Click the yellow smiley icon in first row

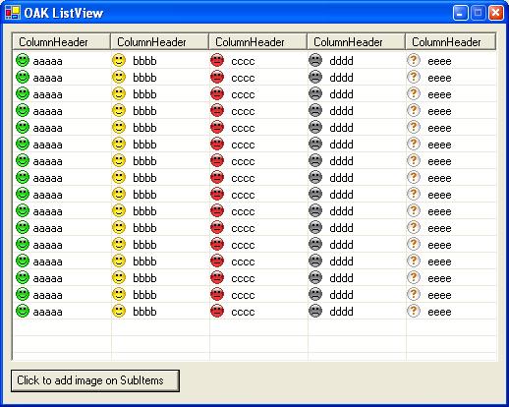click(x=119, y=60)
